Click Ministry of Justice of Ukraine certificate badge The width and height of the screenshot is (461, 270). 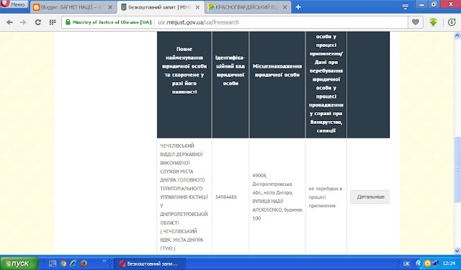[x=109, y=22]
